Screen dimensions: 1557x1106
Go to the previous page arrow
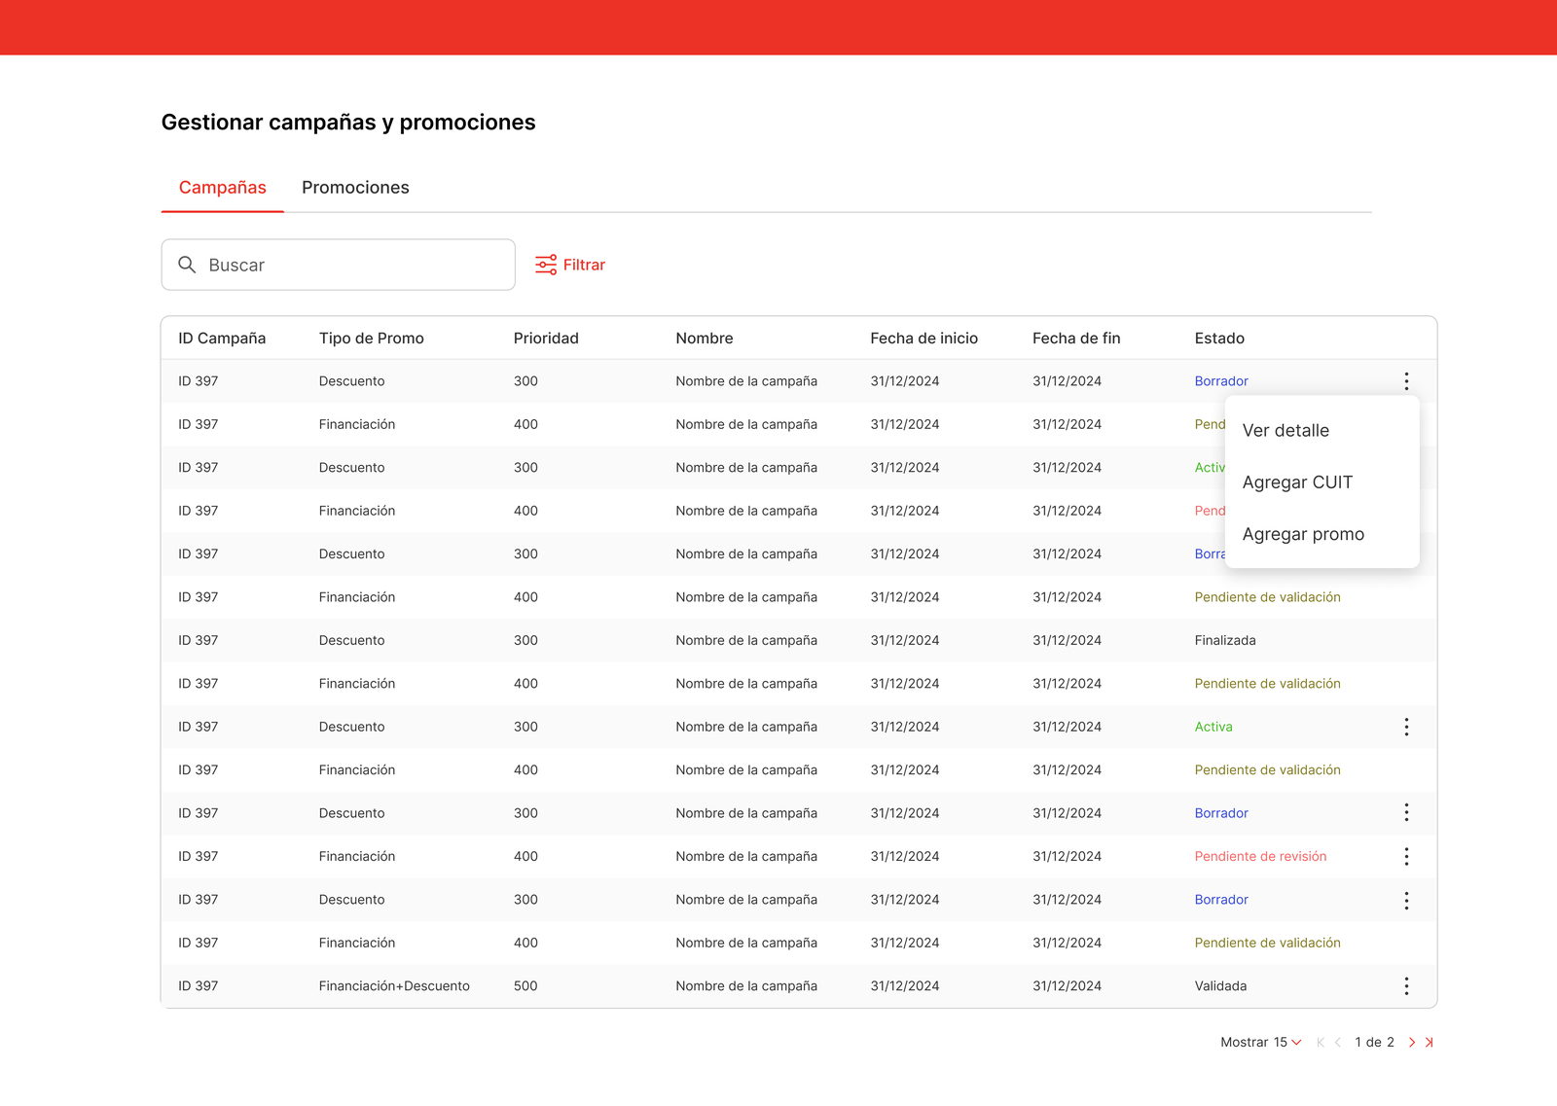[1338, 1042]
